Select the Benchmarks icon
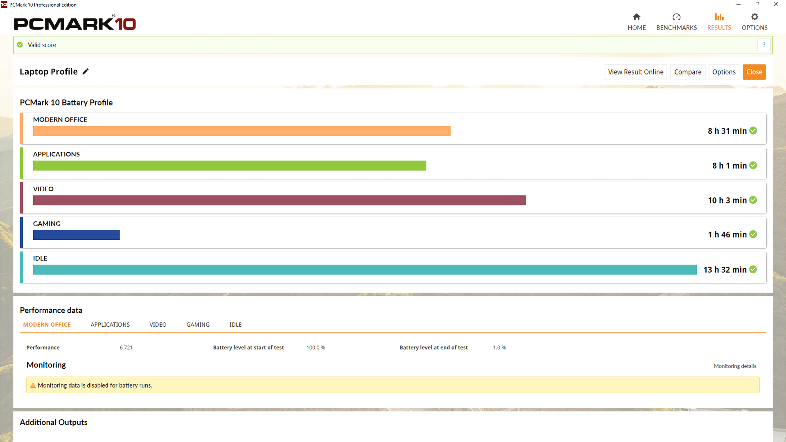The width and height of the screenshot is (786, 442). pyautogui.click(x=676, y=21)
